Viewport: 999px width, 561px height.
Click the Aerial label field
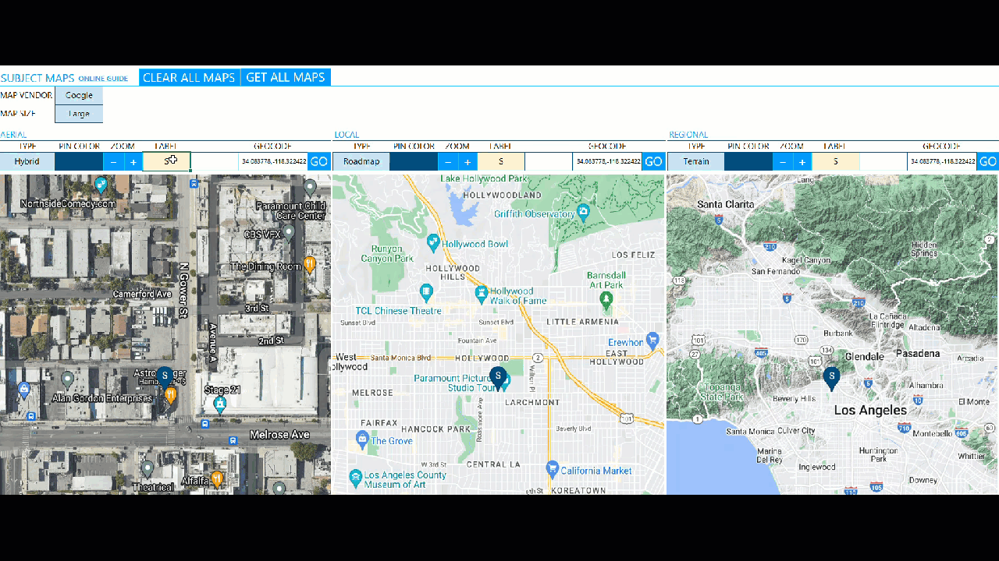point(166,161)
